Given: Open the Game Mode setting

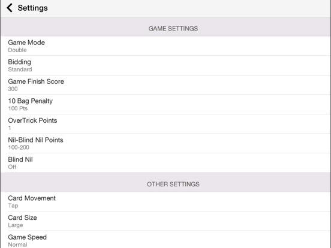Looking at the screenshot, I should 165,46.
